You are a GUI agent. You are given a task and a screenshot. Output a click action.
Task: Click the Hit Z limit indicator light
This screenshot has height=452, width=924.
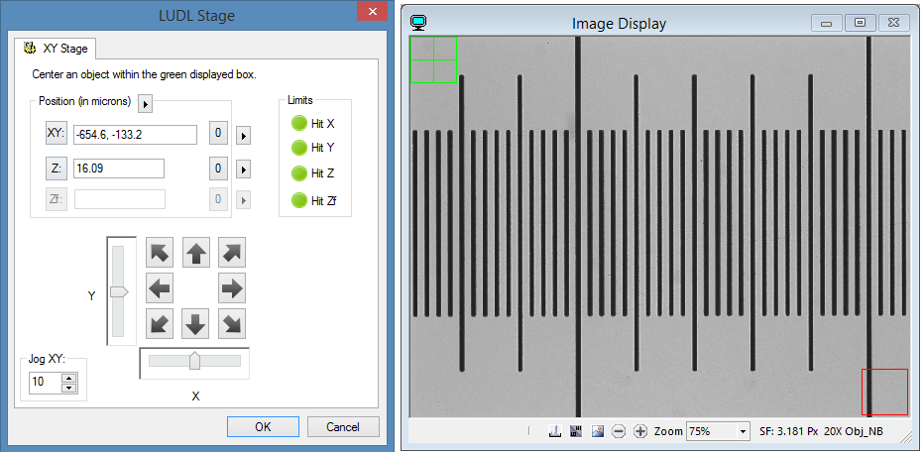coord(297,174)
